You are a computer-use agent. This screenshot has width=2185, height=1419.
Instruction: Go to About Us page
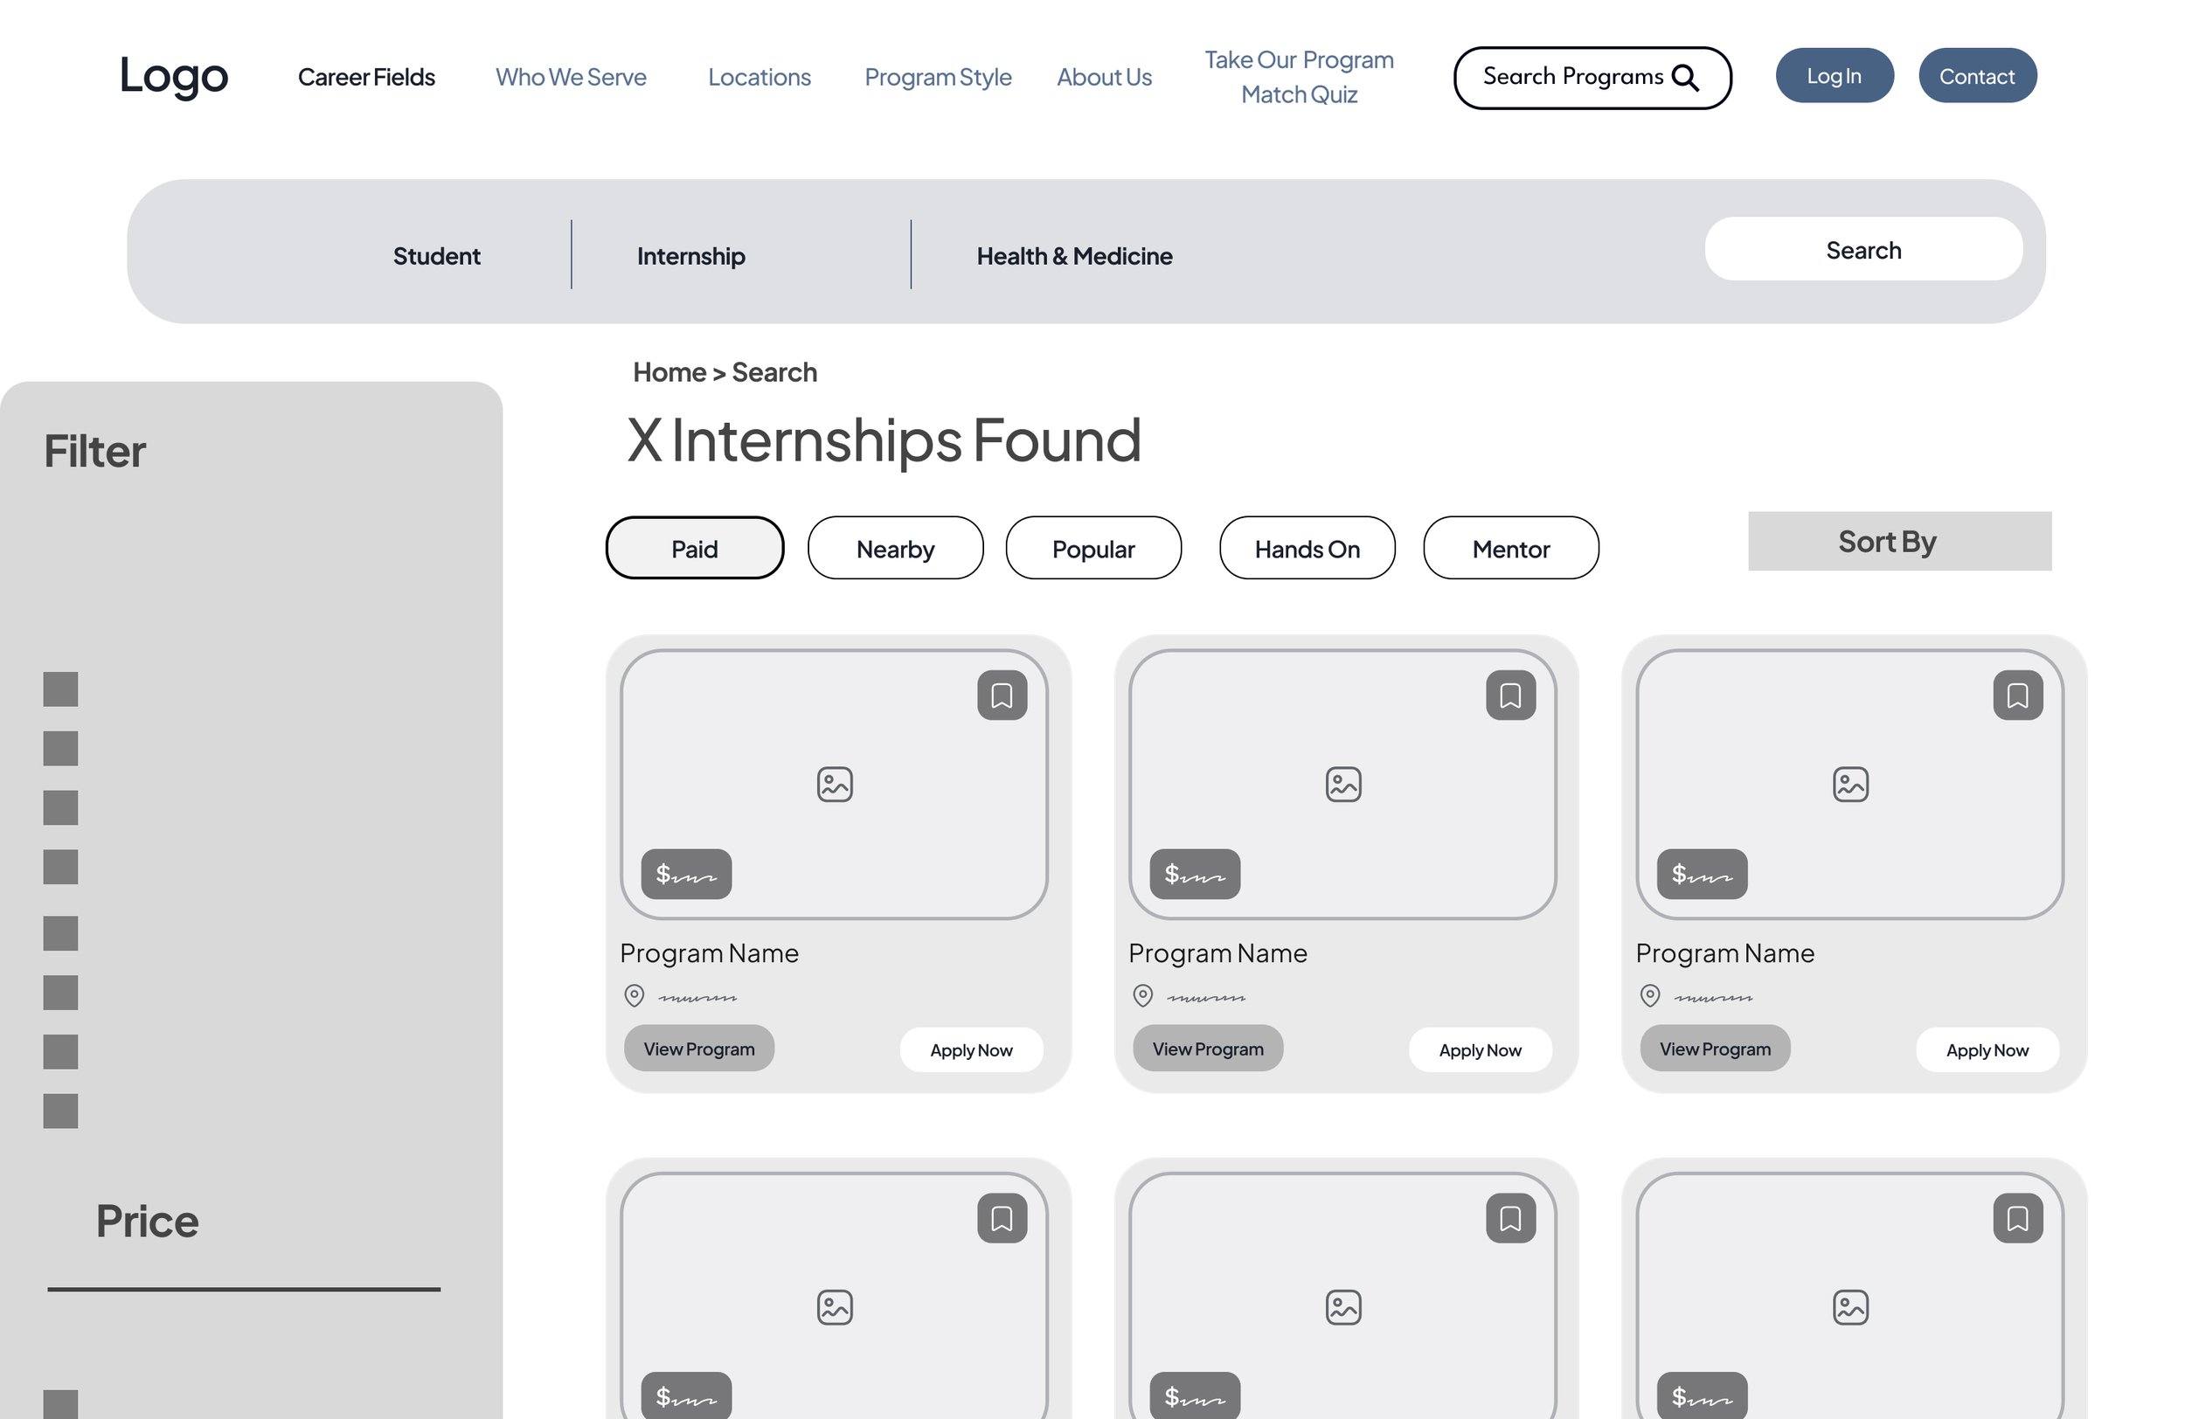1104,77
